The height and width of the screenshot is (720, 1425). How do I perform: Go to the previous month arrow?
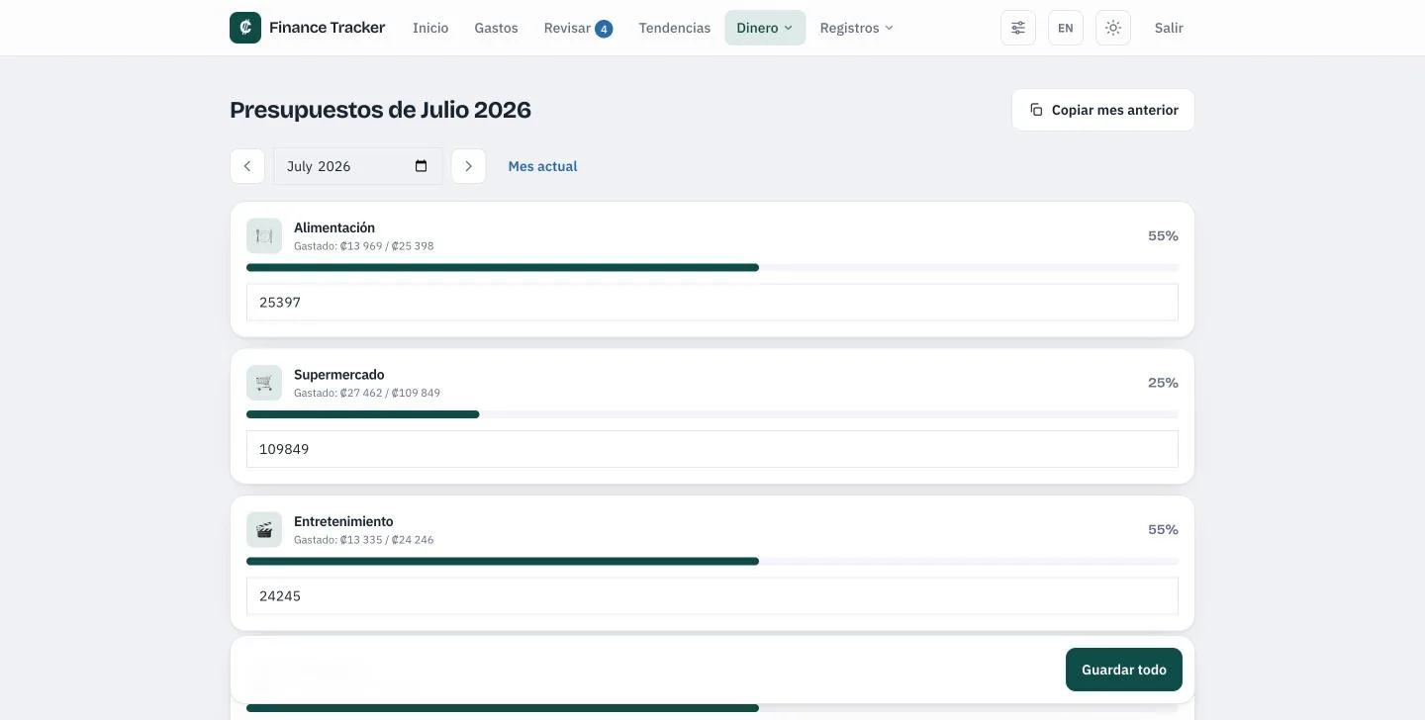(x=247, y=166)
